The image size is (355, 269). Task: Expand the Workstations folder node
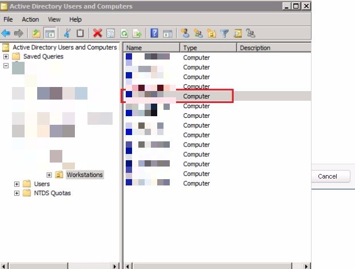click(49, 175)
